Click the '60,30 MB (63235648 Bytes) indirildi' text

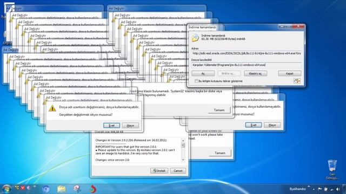pyautogui.click(x=223, y=39)
